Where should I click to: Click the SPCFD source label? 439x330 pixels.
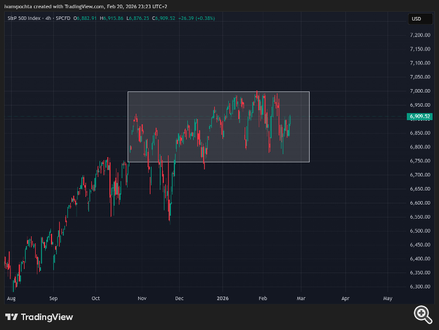click(x=63, y=18)
